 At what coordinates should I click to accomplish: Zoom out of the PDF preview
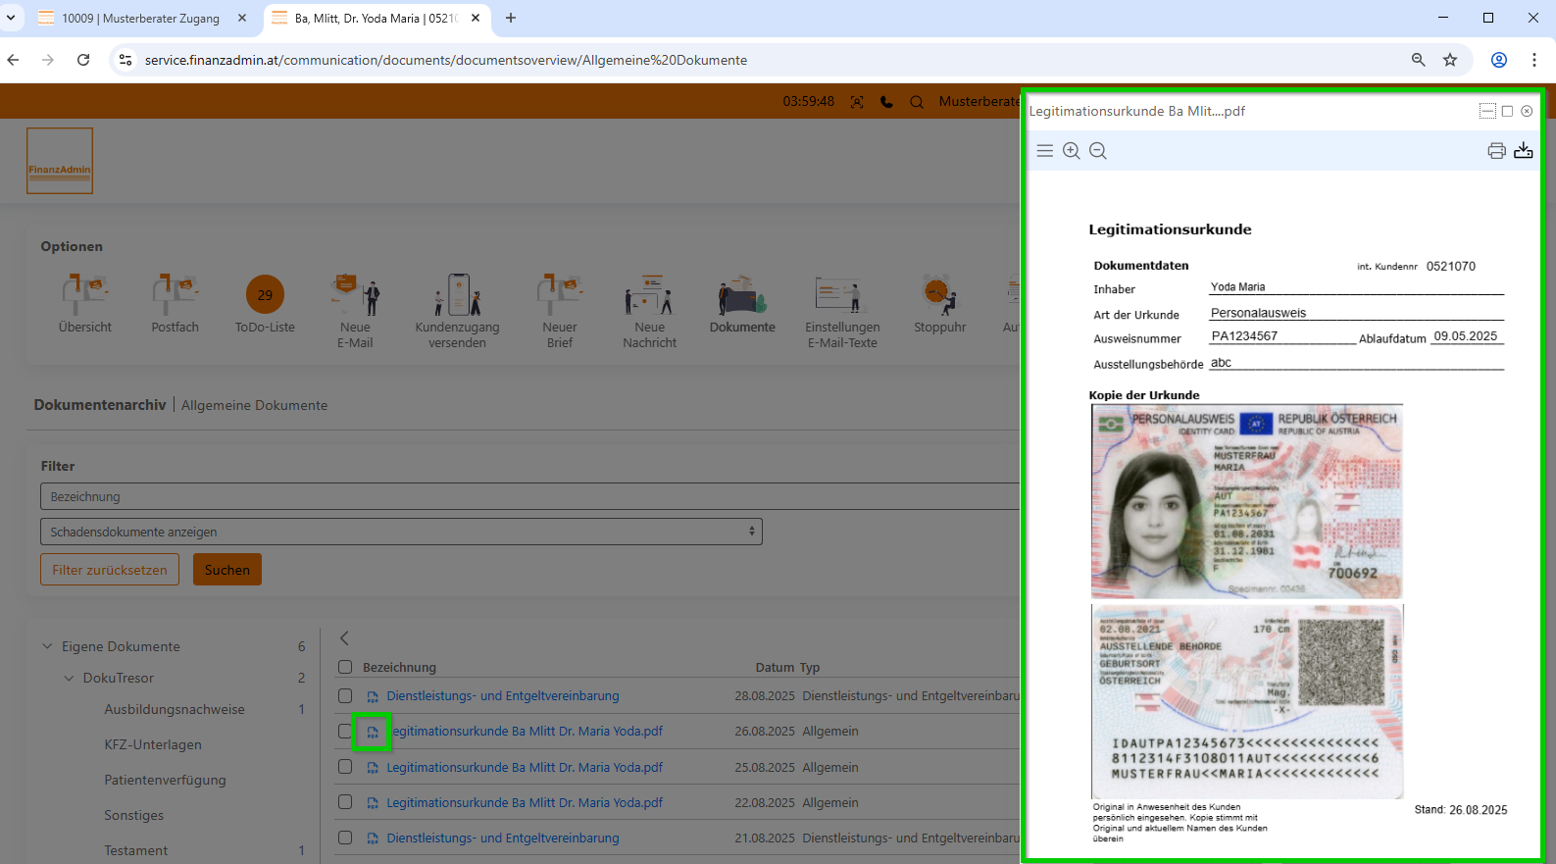pos(1098,151)
